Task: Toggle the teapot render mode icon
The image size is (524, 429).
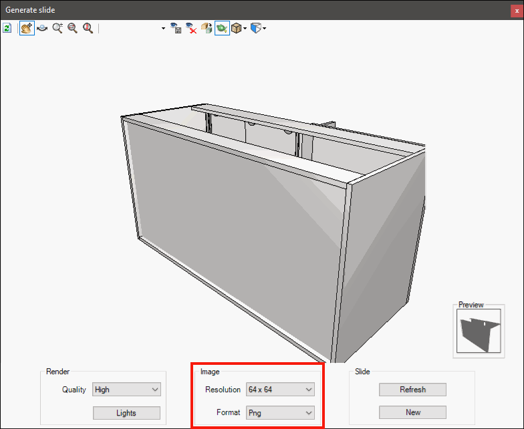Action: 222,28
